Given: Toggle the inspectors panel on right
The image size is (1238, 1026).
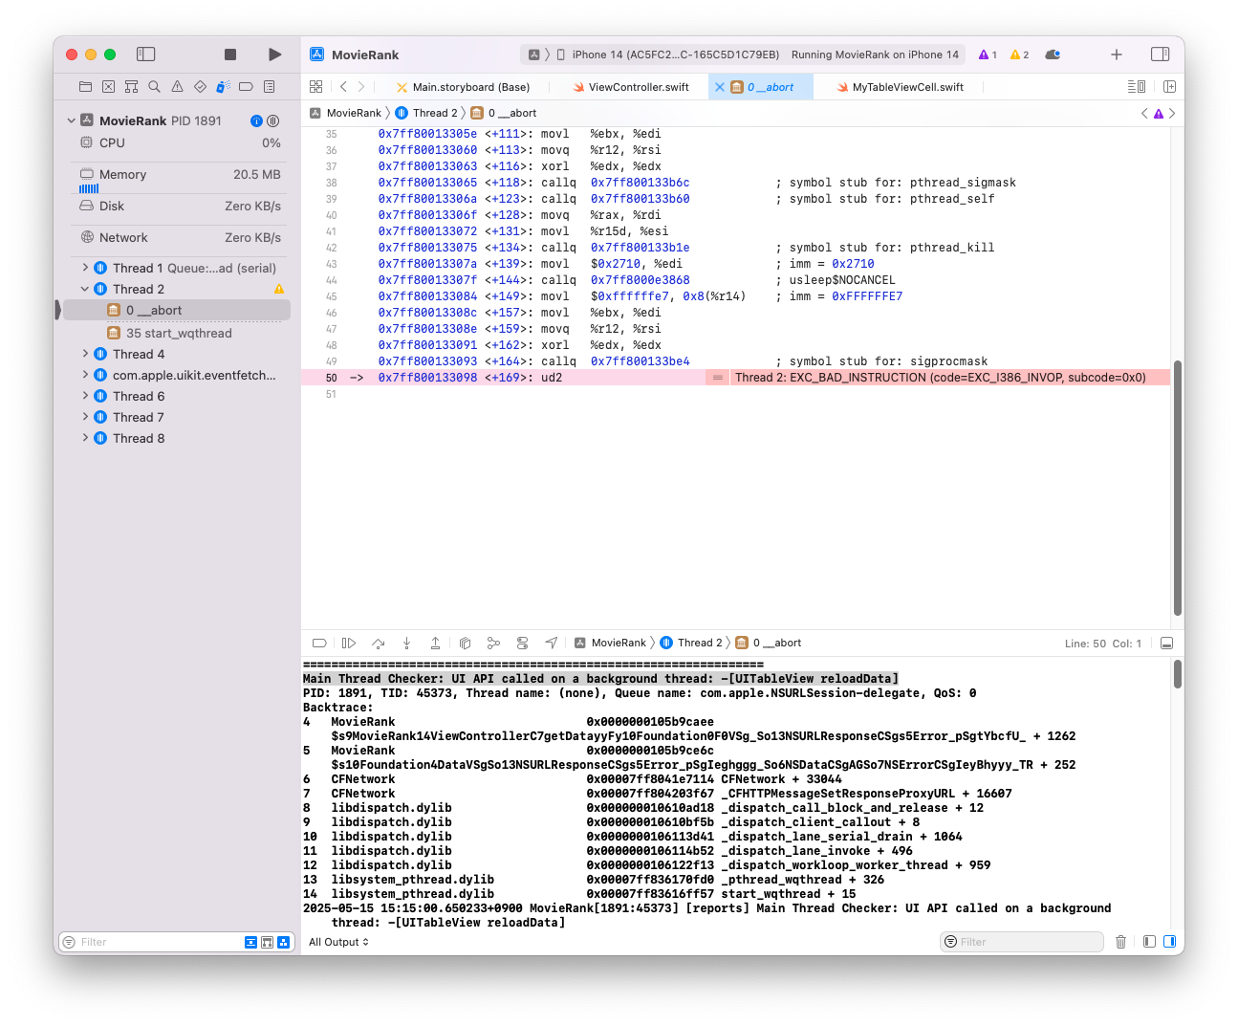Looking at the screenshot, I should [1160, 55].
